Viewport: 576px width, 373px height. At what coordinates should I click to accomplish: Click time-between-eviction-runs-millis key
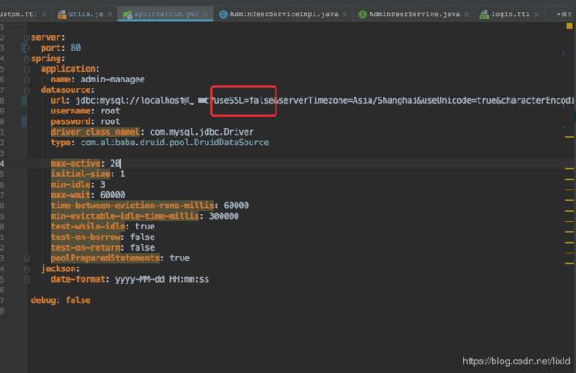[132, 206]
